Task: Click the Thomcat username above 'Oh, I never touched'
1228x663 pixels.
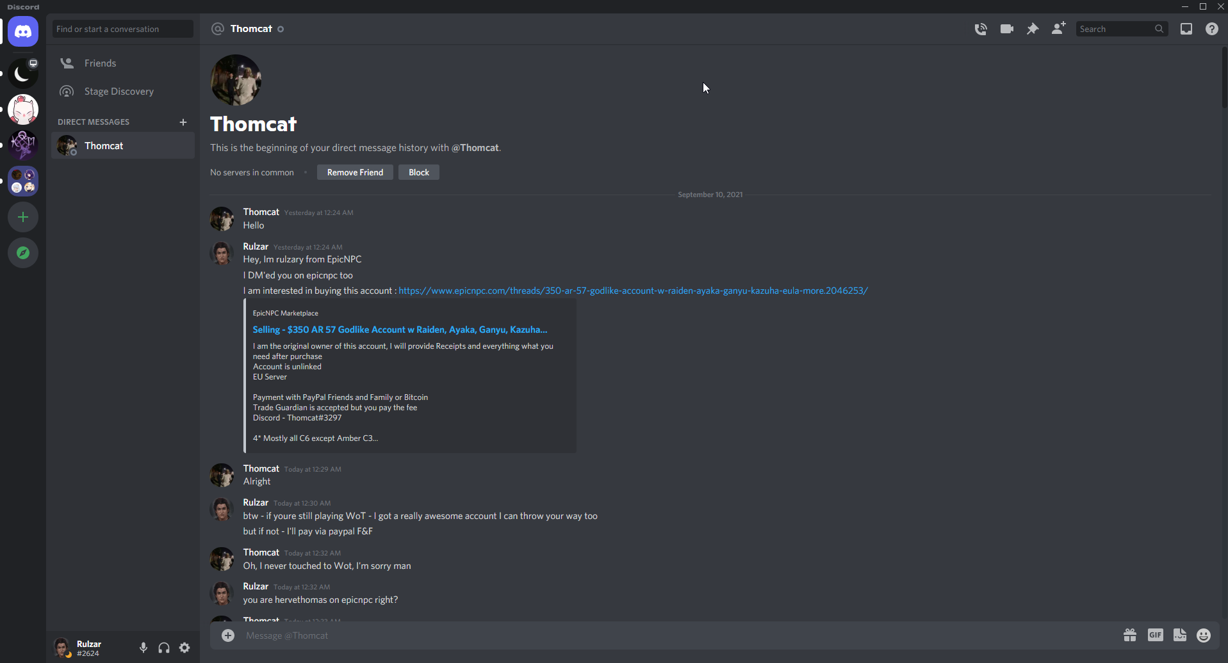Action: (x=261, y=552)
